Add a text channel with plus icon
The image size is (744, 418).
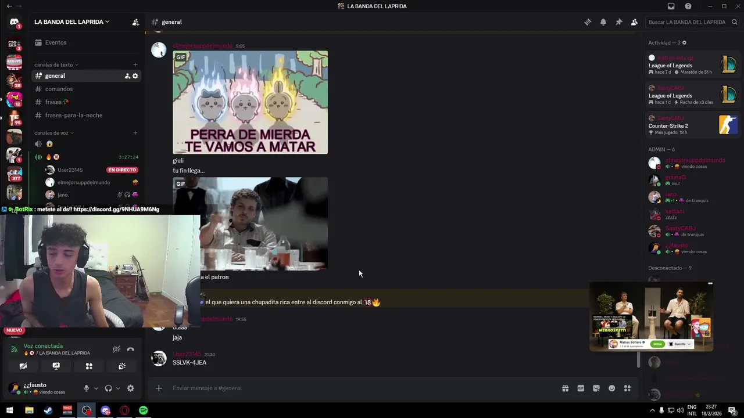[x=135, y=64]
